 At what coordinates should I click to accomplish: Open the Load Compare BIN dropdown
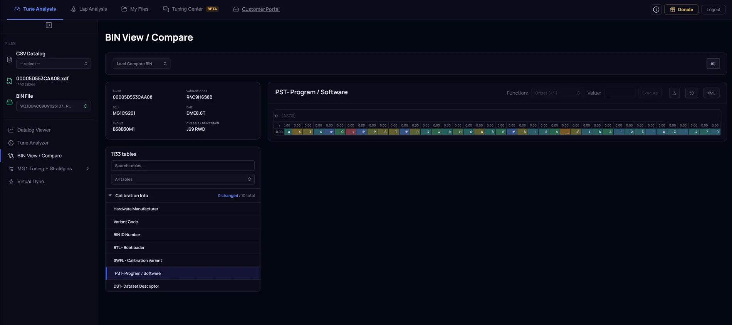coord(141,64)
